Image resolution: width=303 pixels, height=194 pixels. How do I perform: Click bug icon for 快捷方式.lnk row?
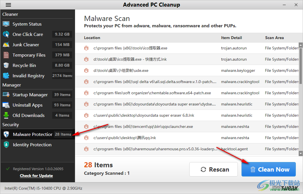pyautogui.click(x=86, y=59)
